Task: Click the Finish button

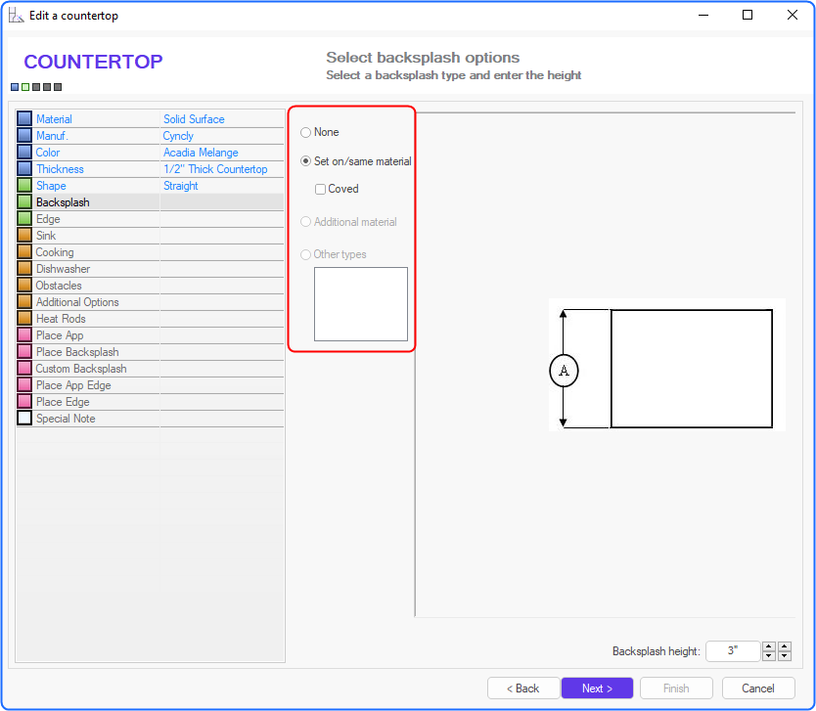Action: point(676,689)
